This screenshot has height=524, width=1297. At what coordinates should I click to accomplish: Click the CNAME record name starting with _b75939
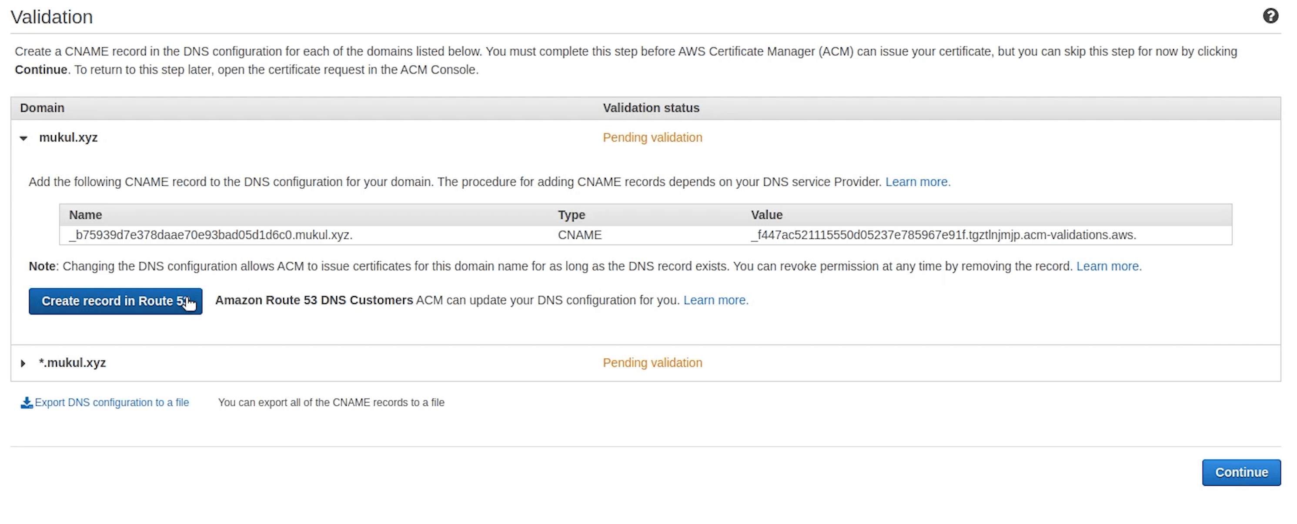tap(211, 235)
